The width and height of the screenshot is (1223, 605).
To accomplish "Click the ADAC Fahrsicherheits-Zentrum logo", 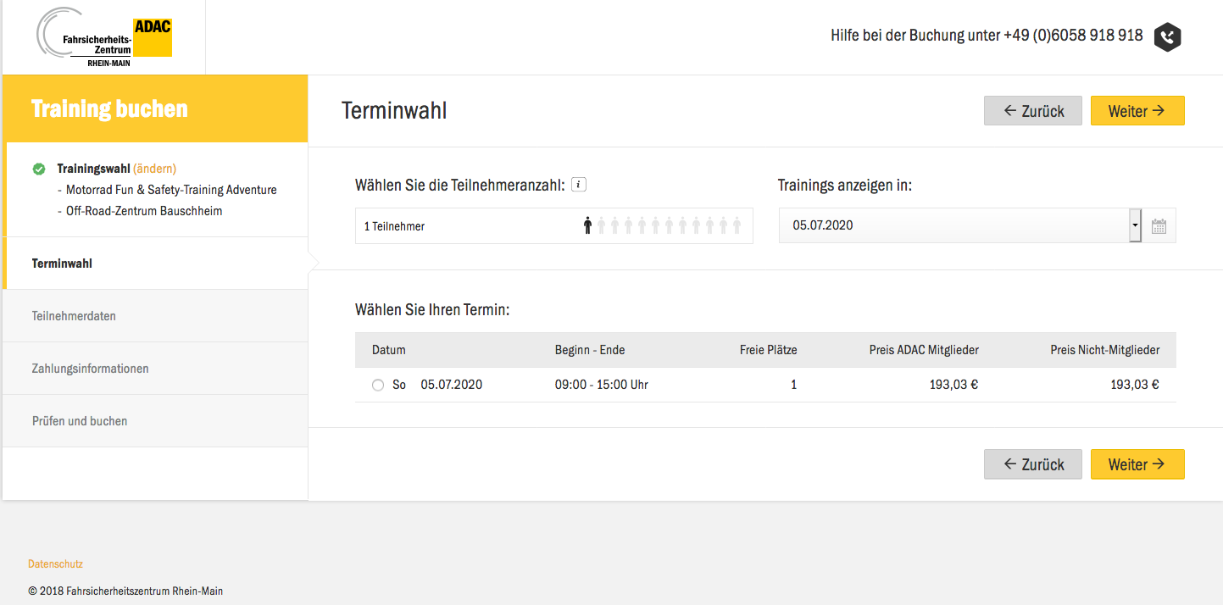I will coord(104,39).
